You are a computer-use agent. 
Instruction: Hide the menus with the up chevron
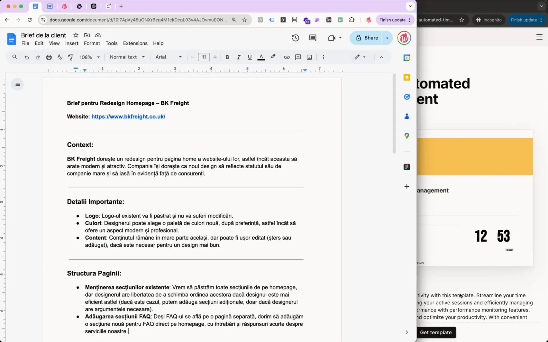point(381,57)
